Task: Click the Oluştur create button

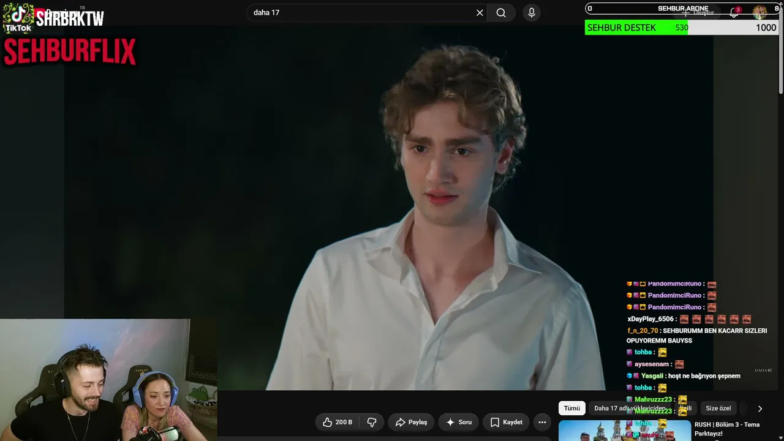Action: (698, 12)
